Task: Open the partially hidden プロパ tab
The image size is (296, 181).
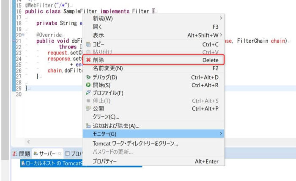Action: click(74, 154)
